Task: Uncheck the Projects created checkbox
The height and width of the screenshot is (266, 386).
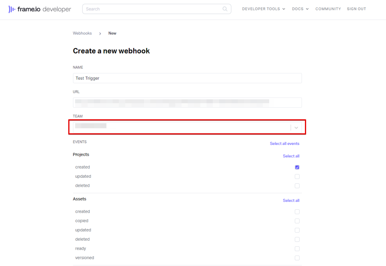Action: pyautogui.click(x=297, y=167)
